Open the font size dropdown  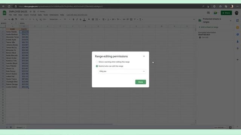(67, 19)
